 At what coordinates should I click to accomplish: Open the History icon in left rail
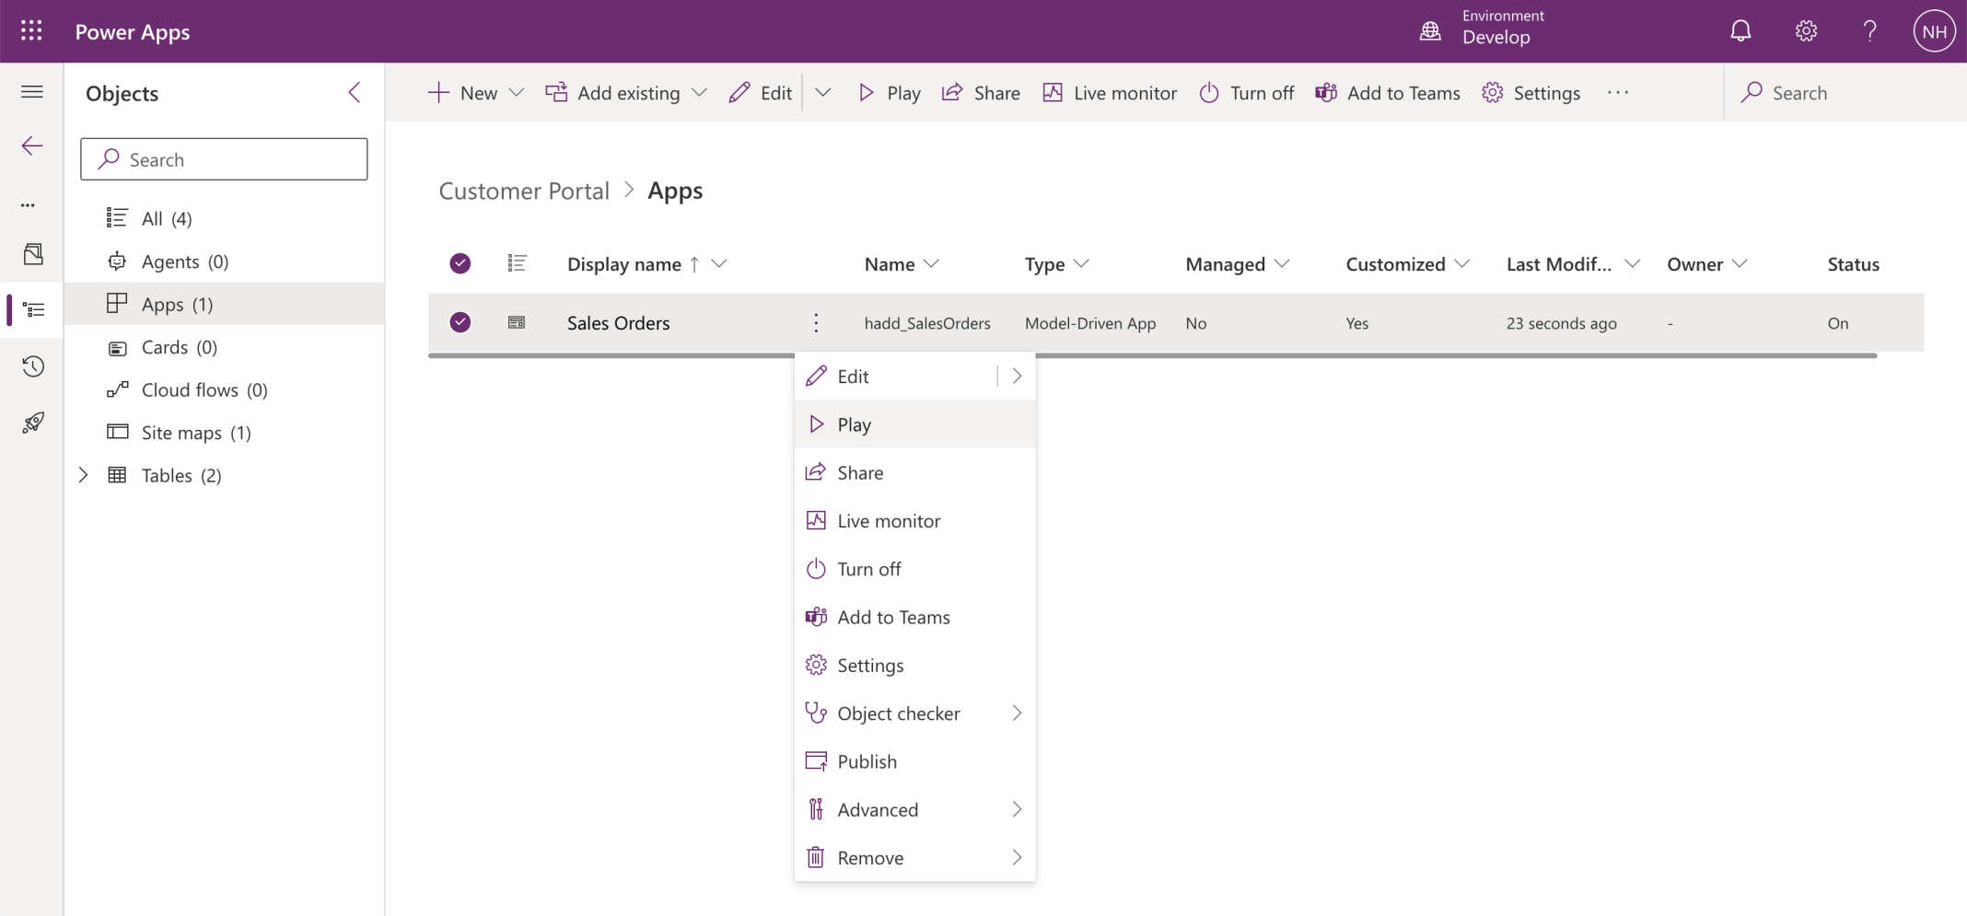[33, 366]
